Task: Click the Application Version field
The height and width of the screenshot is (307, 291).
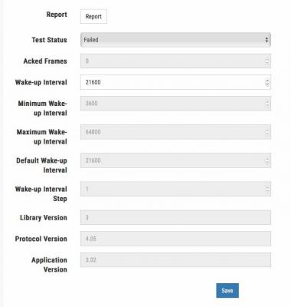Action: click(175, 260)
